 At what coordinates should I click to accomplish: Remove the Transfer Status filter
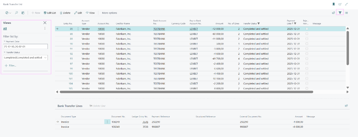[x=5, y=52]
